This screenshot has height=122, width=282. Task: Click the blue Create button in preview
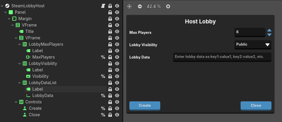145,106
